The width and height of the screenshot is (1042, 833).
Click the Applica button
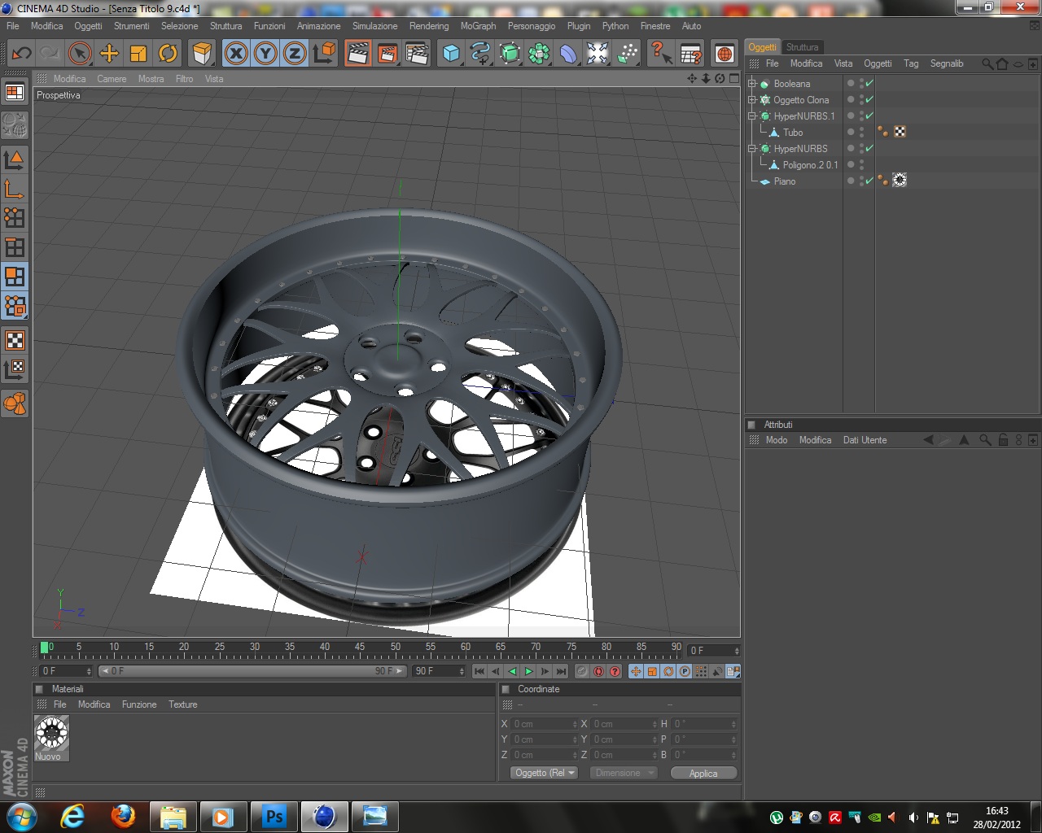tap(703, 774)
